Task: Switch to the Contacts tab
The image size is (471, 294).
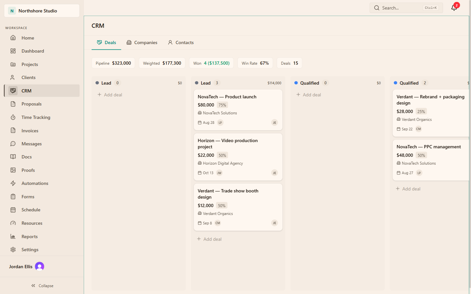Action: (181, 42)
